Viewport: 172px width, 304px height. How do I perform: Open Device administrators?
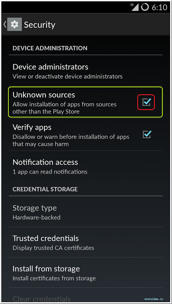pos(86,71)
